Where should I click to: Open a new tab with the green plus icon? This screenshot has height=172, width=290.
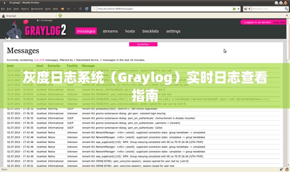pyautogui.click(x=60, y=15)
